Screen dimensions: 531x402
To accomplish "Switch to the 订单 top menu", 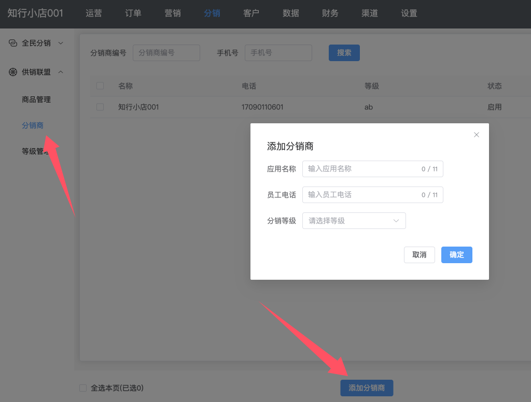I will coord(133,13).
